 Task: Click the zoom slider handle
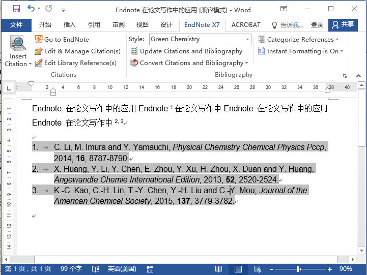coord(298,269)
